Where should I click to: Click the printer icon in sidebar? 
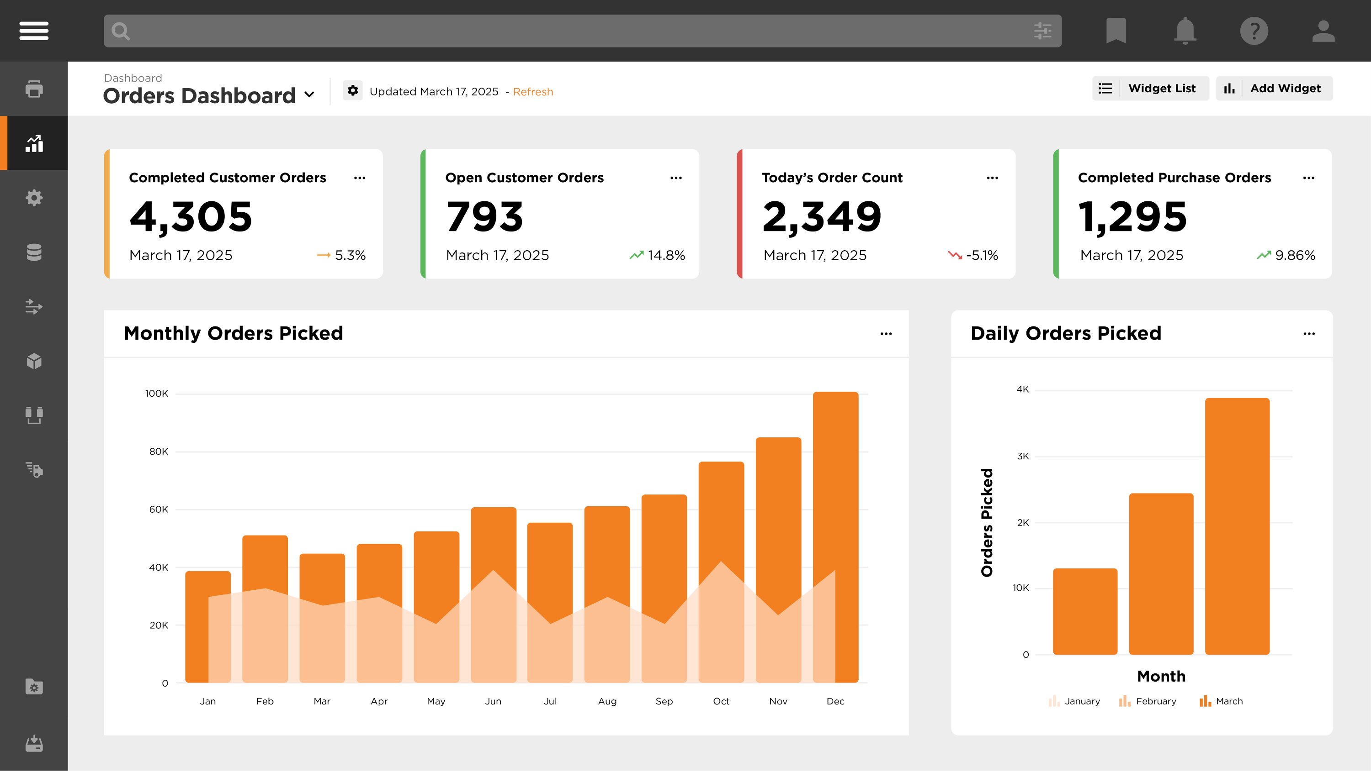pos(34,89)
